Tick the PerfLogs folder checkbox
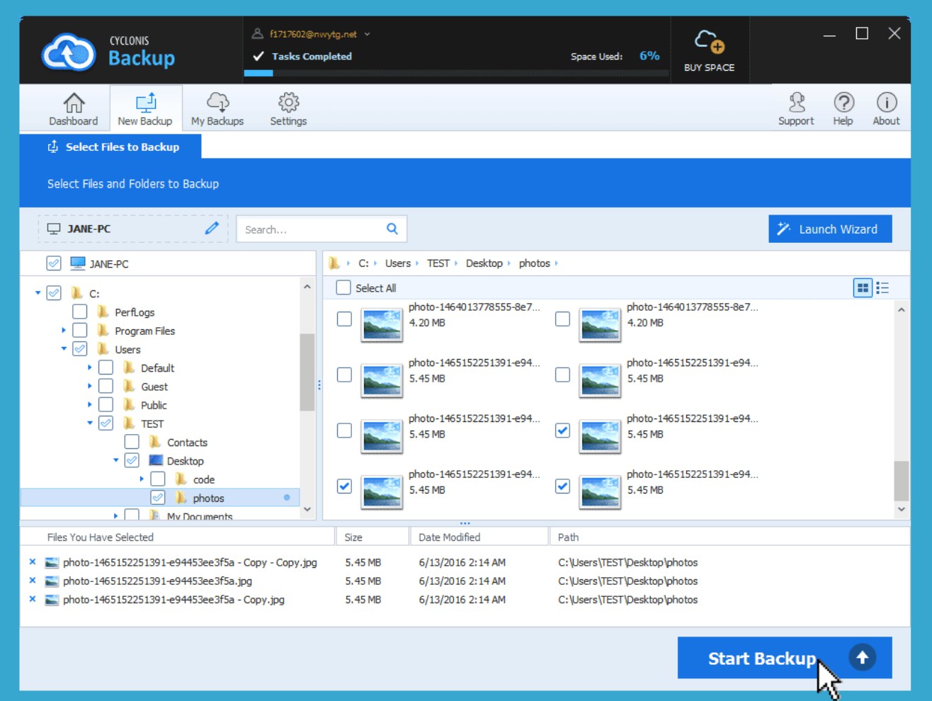The image size is (932, 701). pyautogui.click(x=80, y=312)
